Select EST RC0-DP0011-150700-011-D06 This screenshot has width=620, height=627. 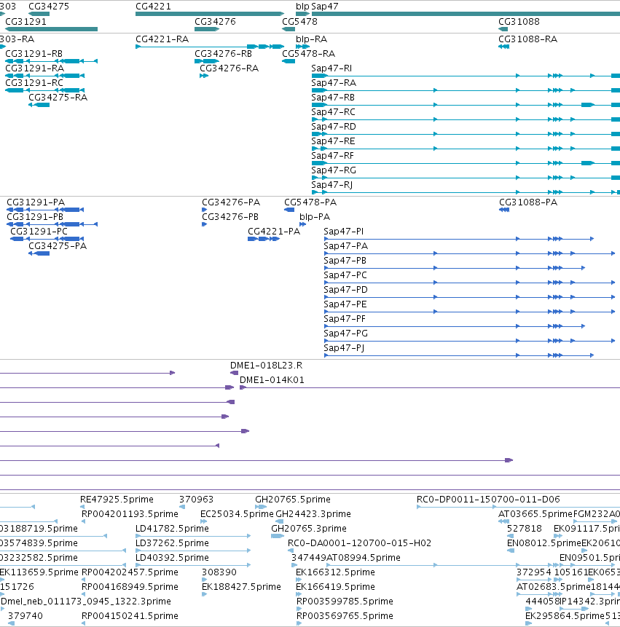pos(488,500)
